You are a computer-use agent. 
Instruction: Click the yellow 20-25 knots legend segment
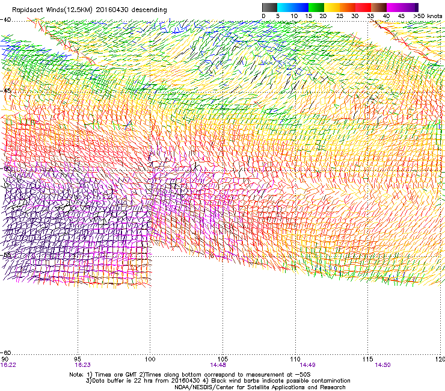(332, 7)
